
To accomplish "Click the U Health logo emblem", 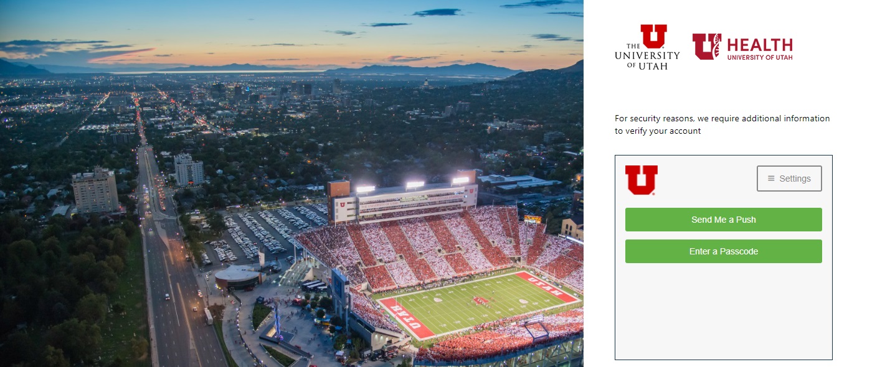I will [x=707, y=47].
